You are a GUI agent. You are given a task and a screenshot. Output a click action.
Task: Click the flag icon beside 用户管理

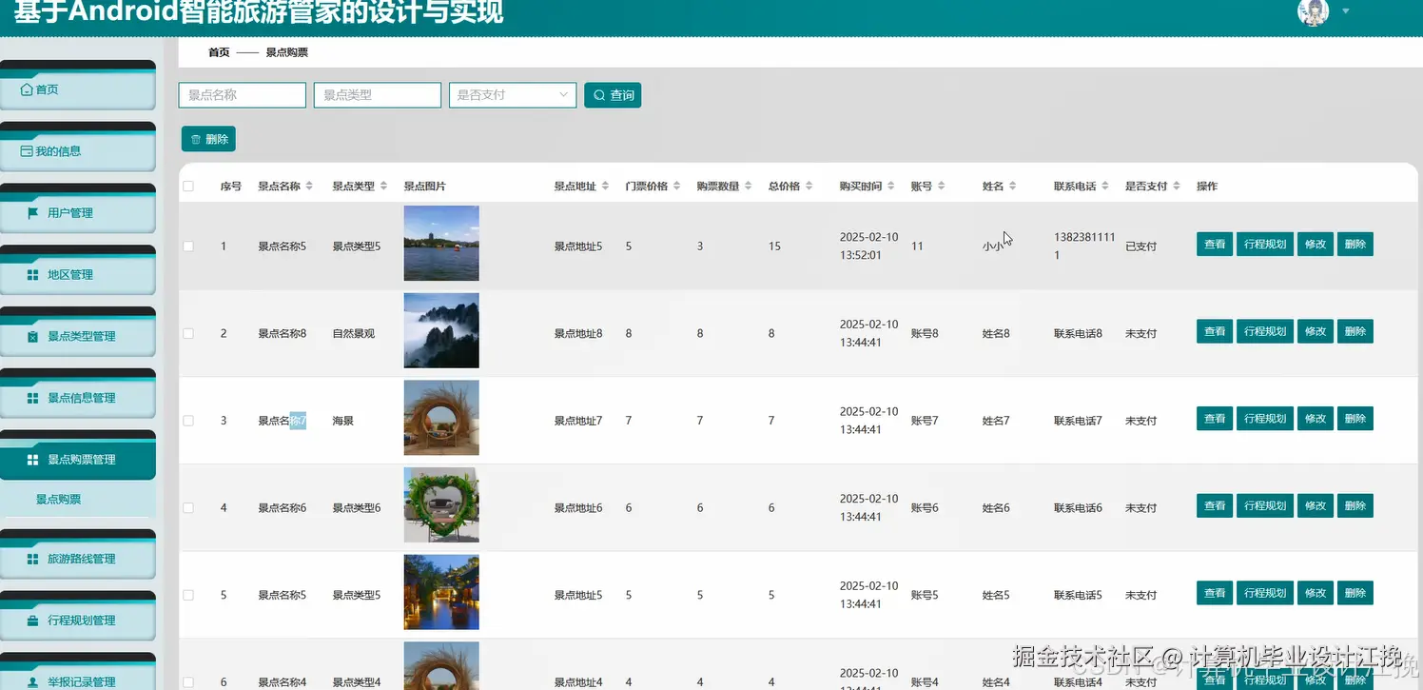[33, 213]
